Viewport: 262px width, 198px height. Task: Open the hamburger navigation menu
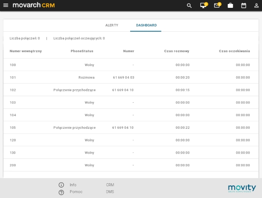click(x=6, y=5)
